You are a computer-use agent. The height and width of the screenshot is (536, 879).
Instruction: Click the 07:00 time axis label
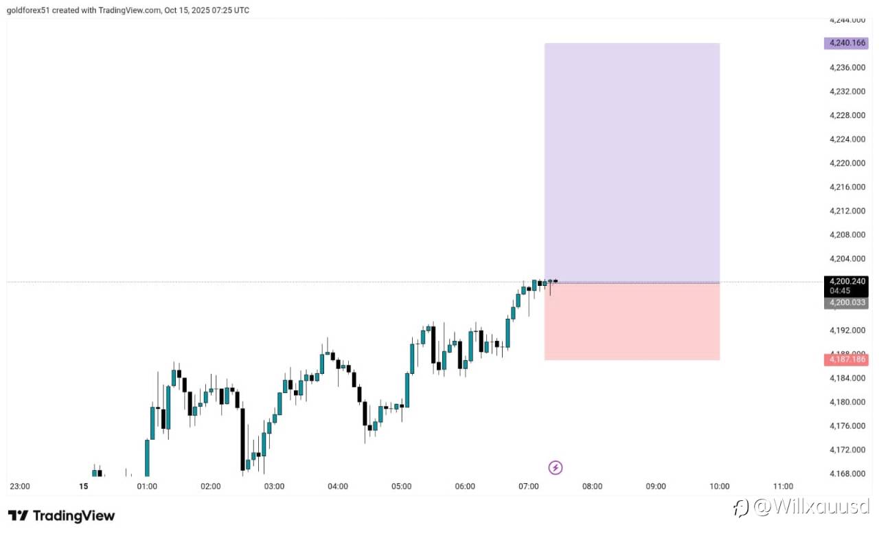(529, 487)
